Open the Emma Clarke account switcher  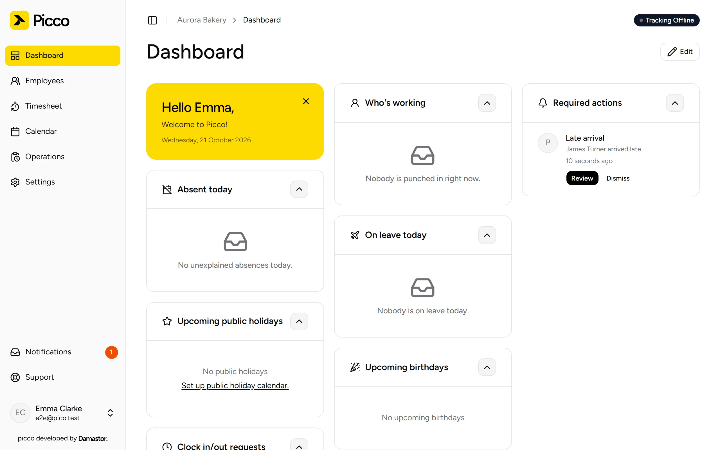coord(62,413)
